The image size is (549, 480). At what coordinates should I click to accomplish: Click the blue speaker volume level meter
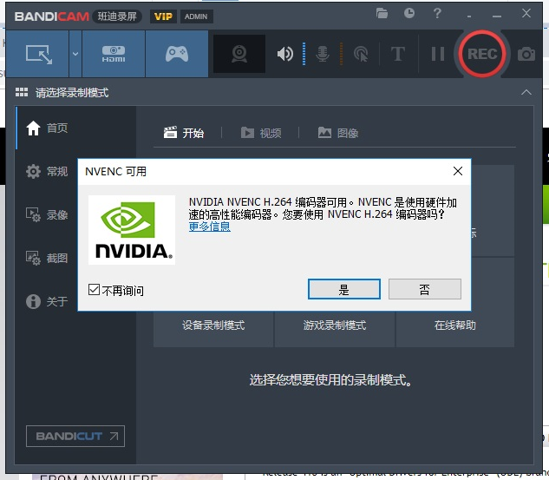pos(304,54)
